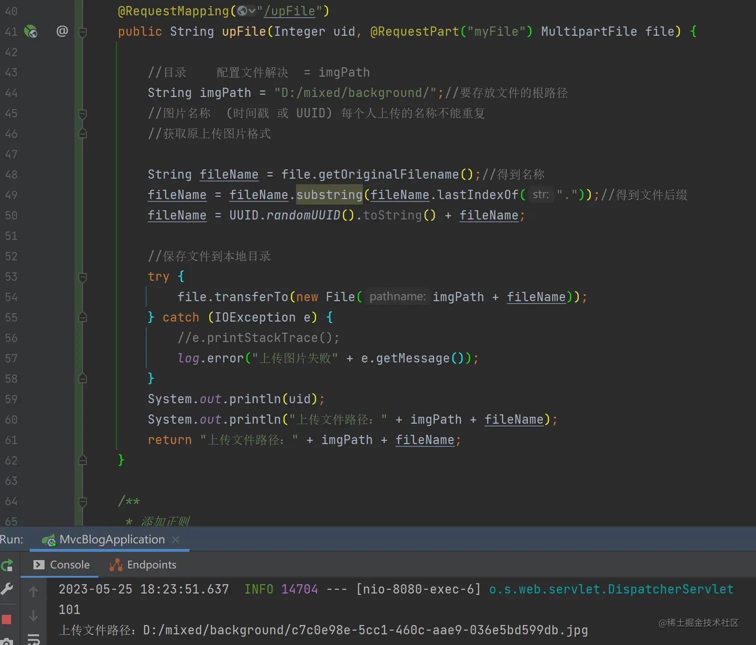Toggle the fold marker on line 58

tap(83, 378)
